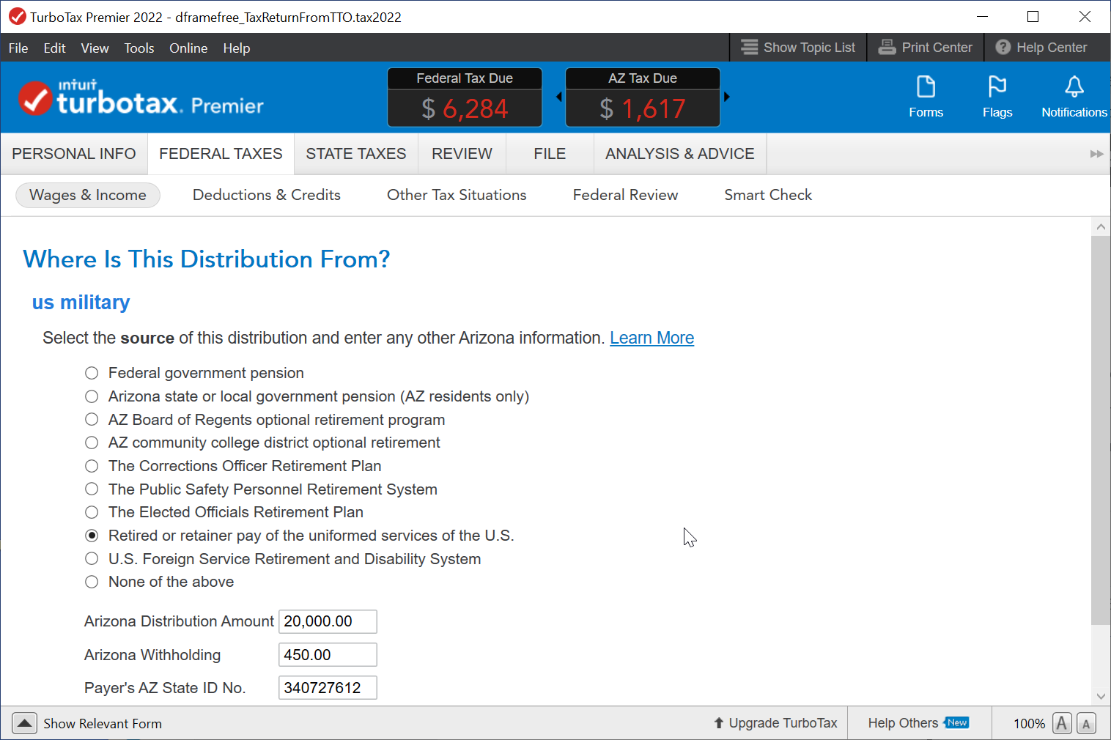Switch to the STATE TAXES tab
Screen dimensions: 1111x740
[x=356, y=154]
